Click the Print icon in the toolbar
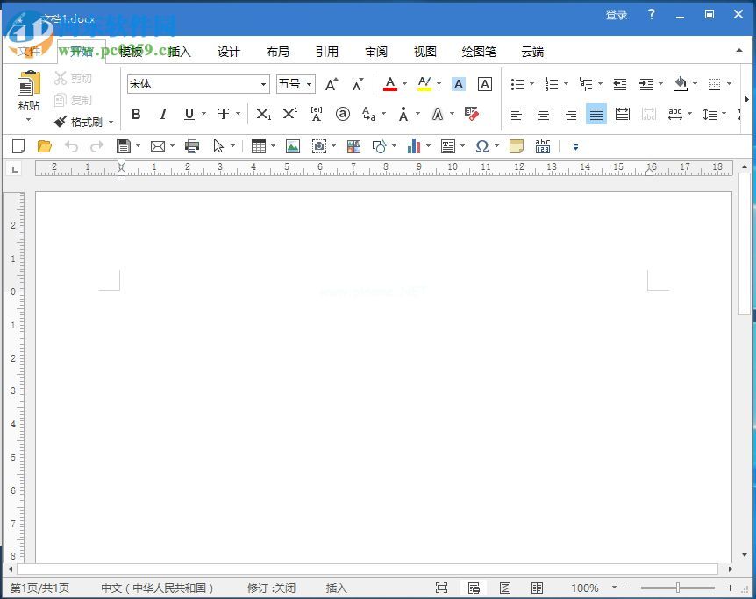This screenshot has width=756, height=599. pyautogui.click(x=192, y=146)
